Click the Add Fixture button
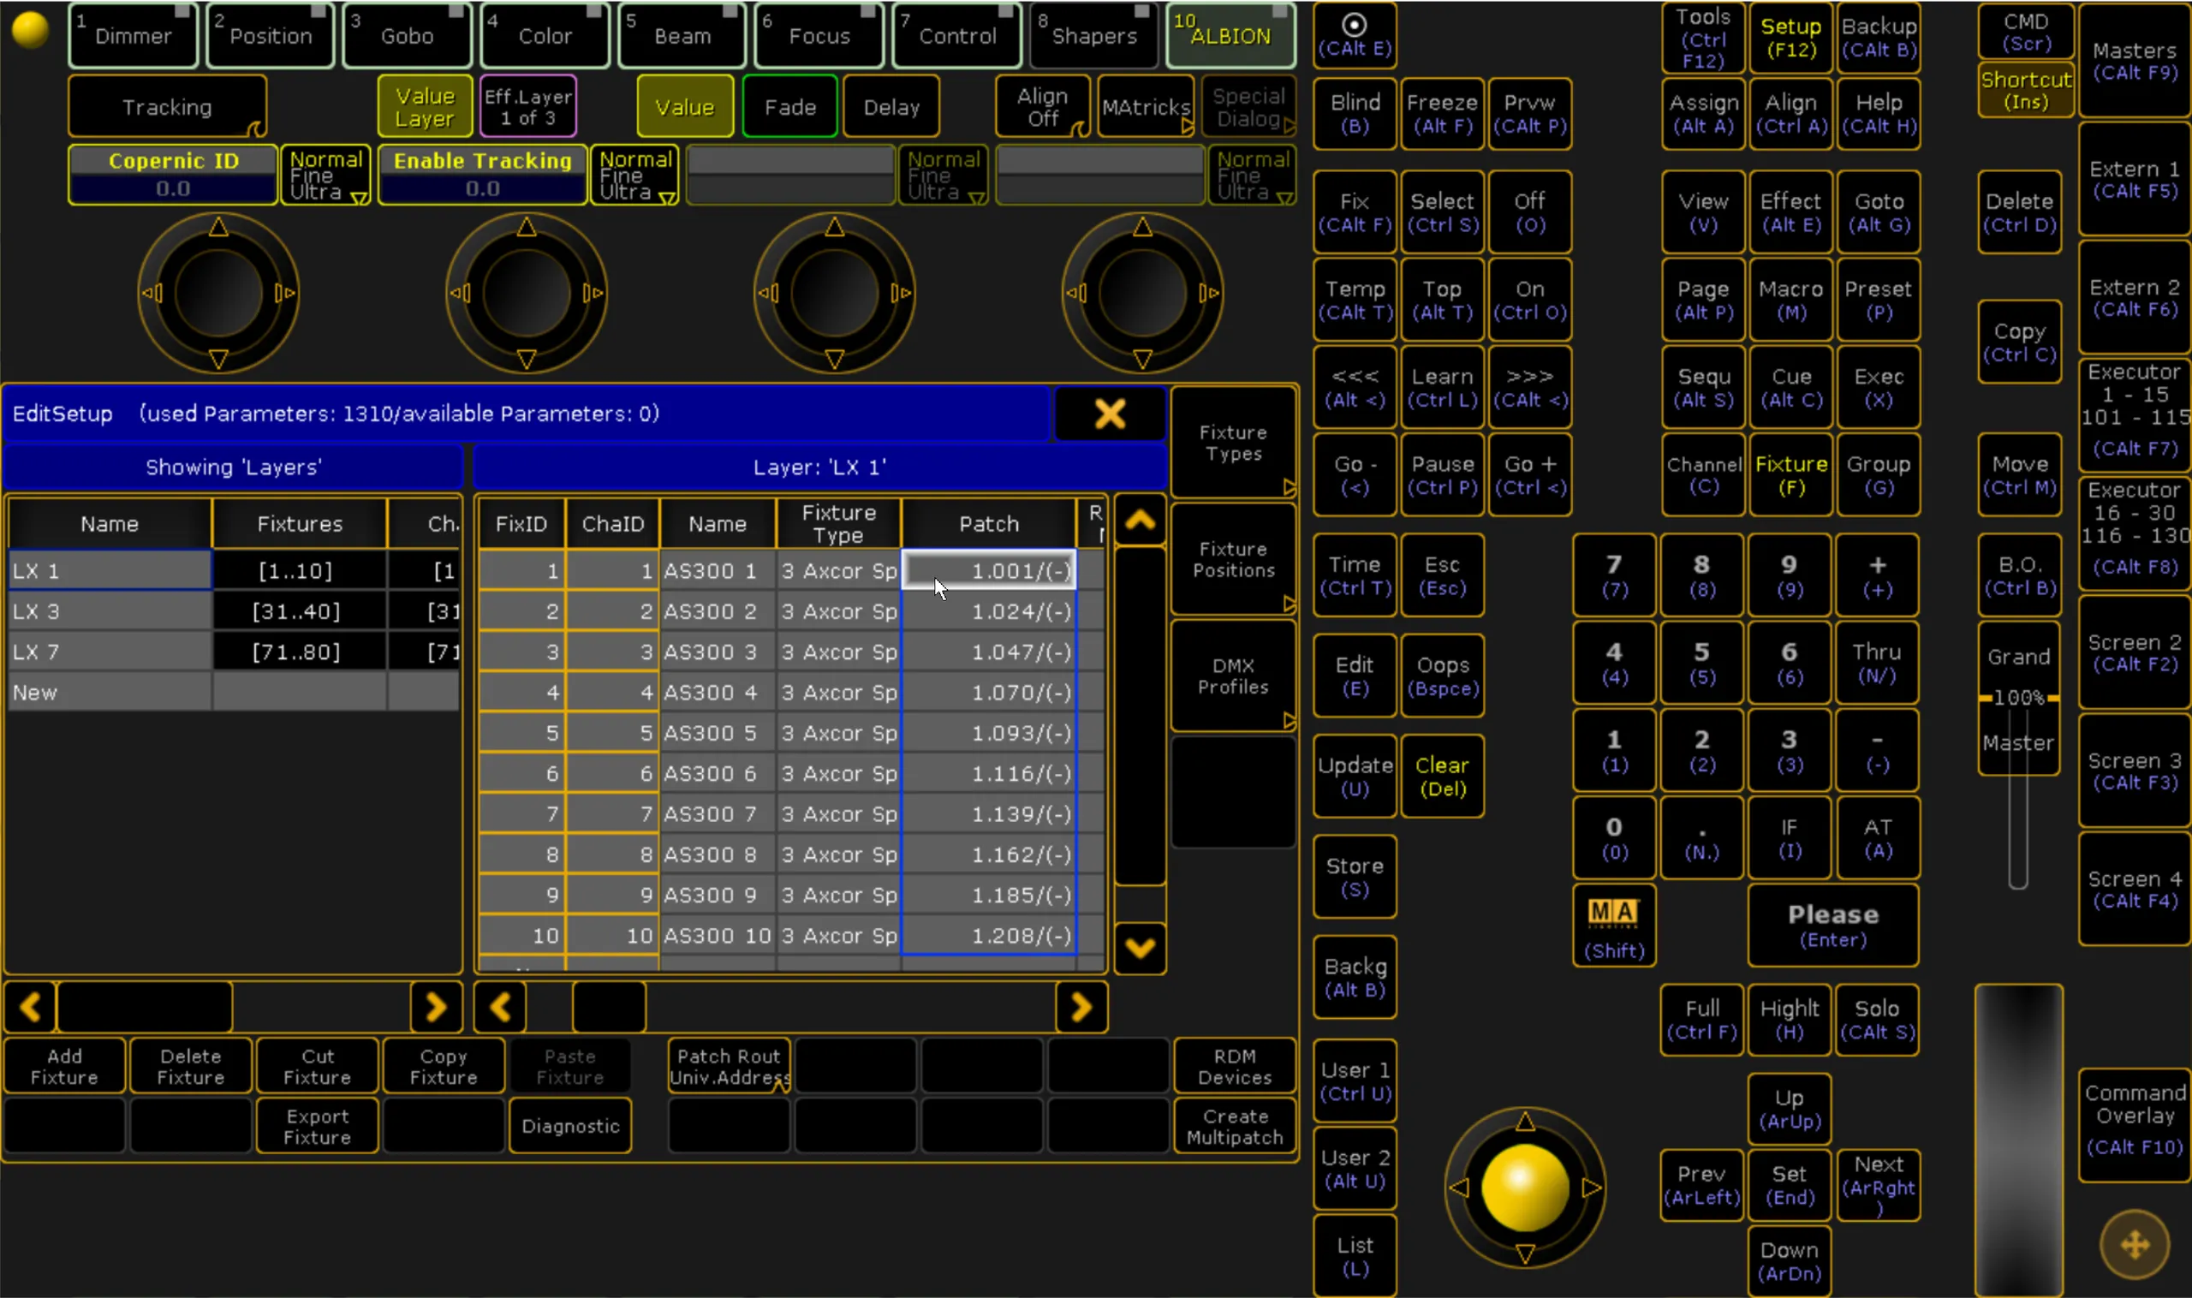Screen dimensions: 2192x1298 coord(64,1066)
